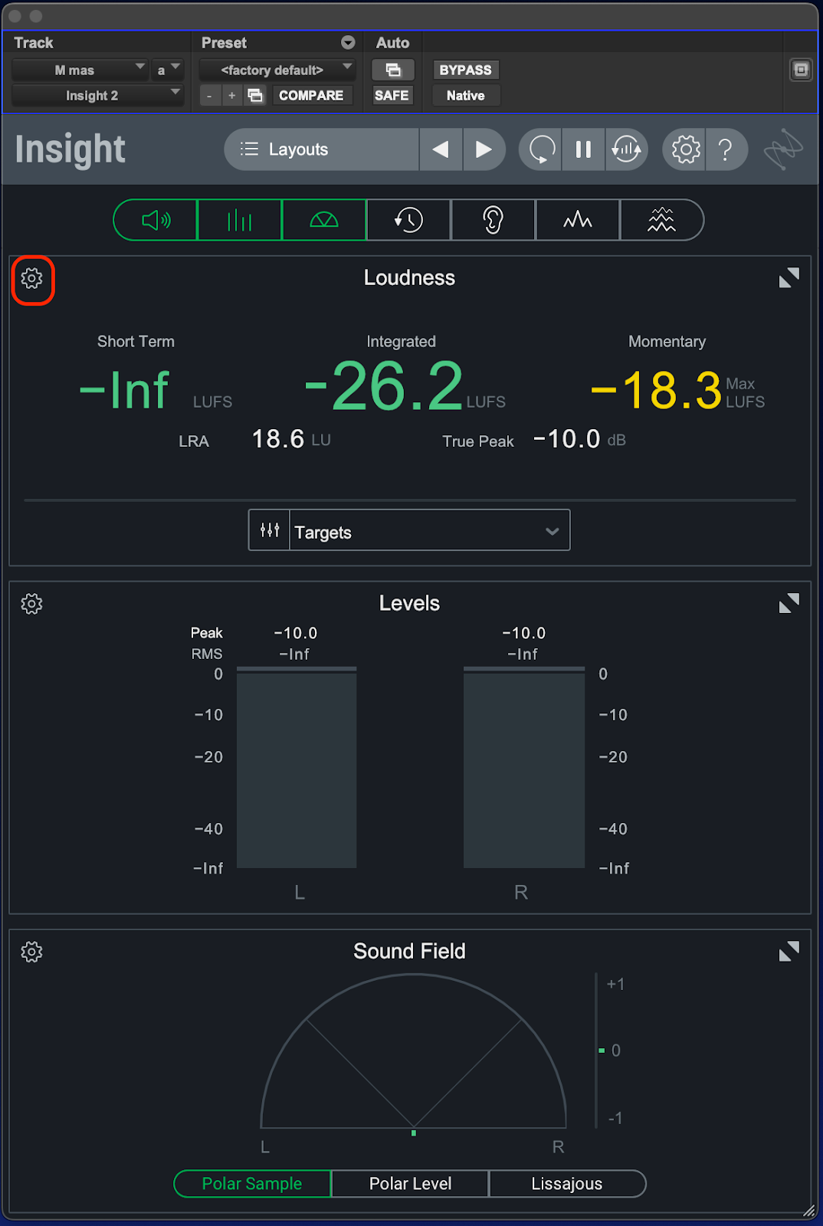Select next preset with plus button
Viewport: 823px width, 1226px height.
[232, 96]
